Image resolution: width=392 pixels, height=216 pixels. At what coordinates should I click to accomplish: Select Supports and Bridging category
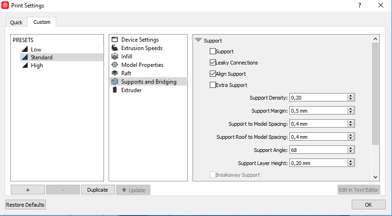coord(148,82)
